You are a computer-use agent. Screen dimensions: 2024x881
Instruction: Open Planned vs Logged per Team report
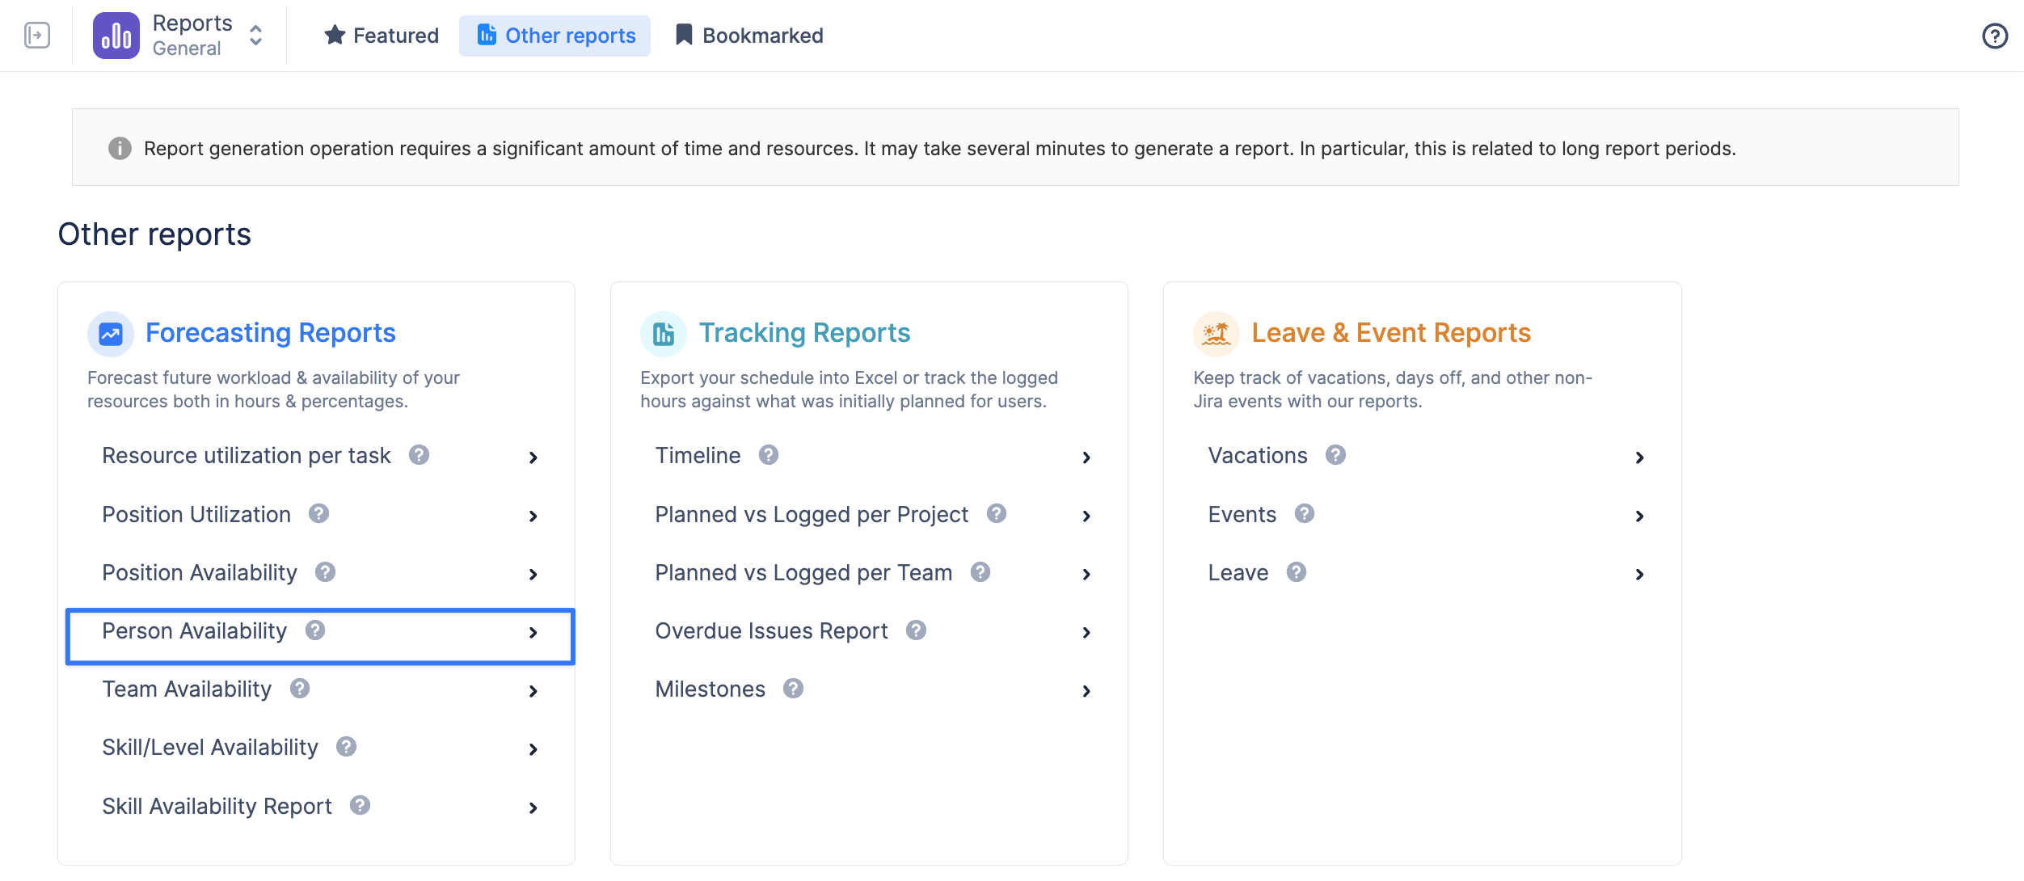point(803,573)
